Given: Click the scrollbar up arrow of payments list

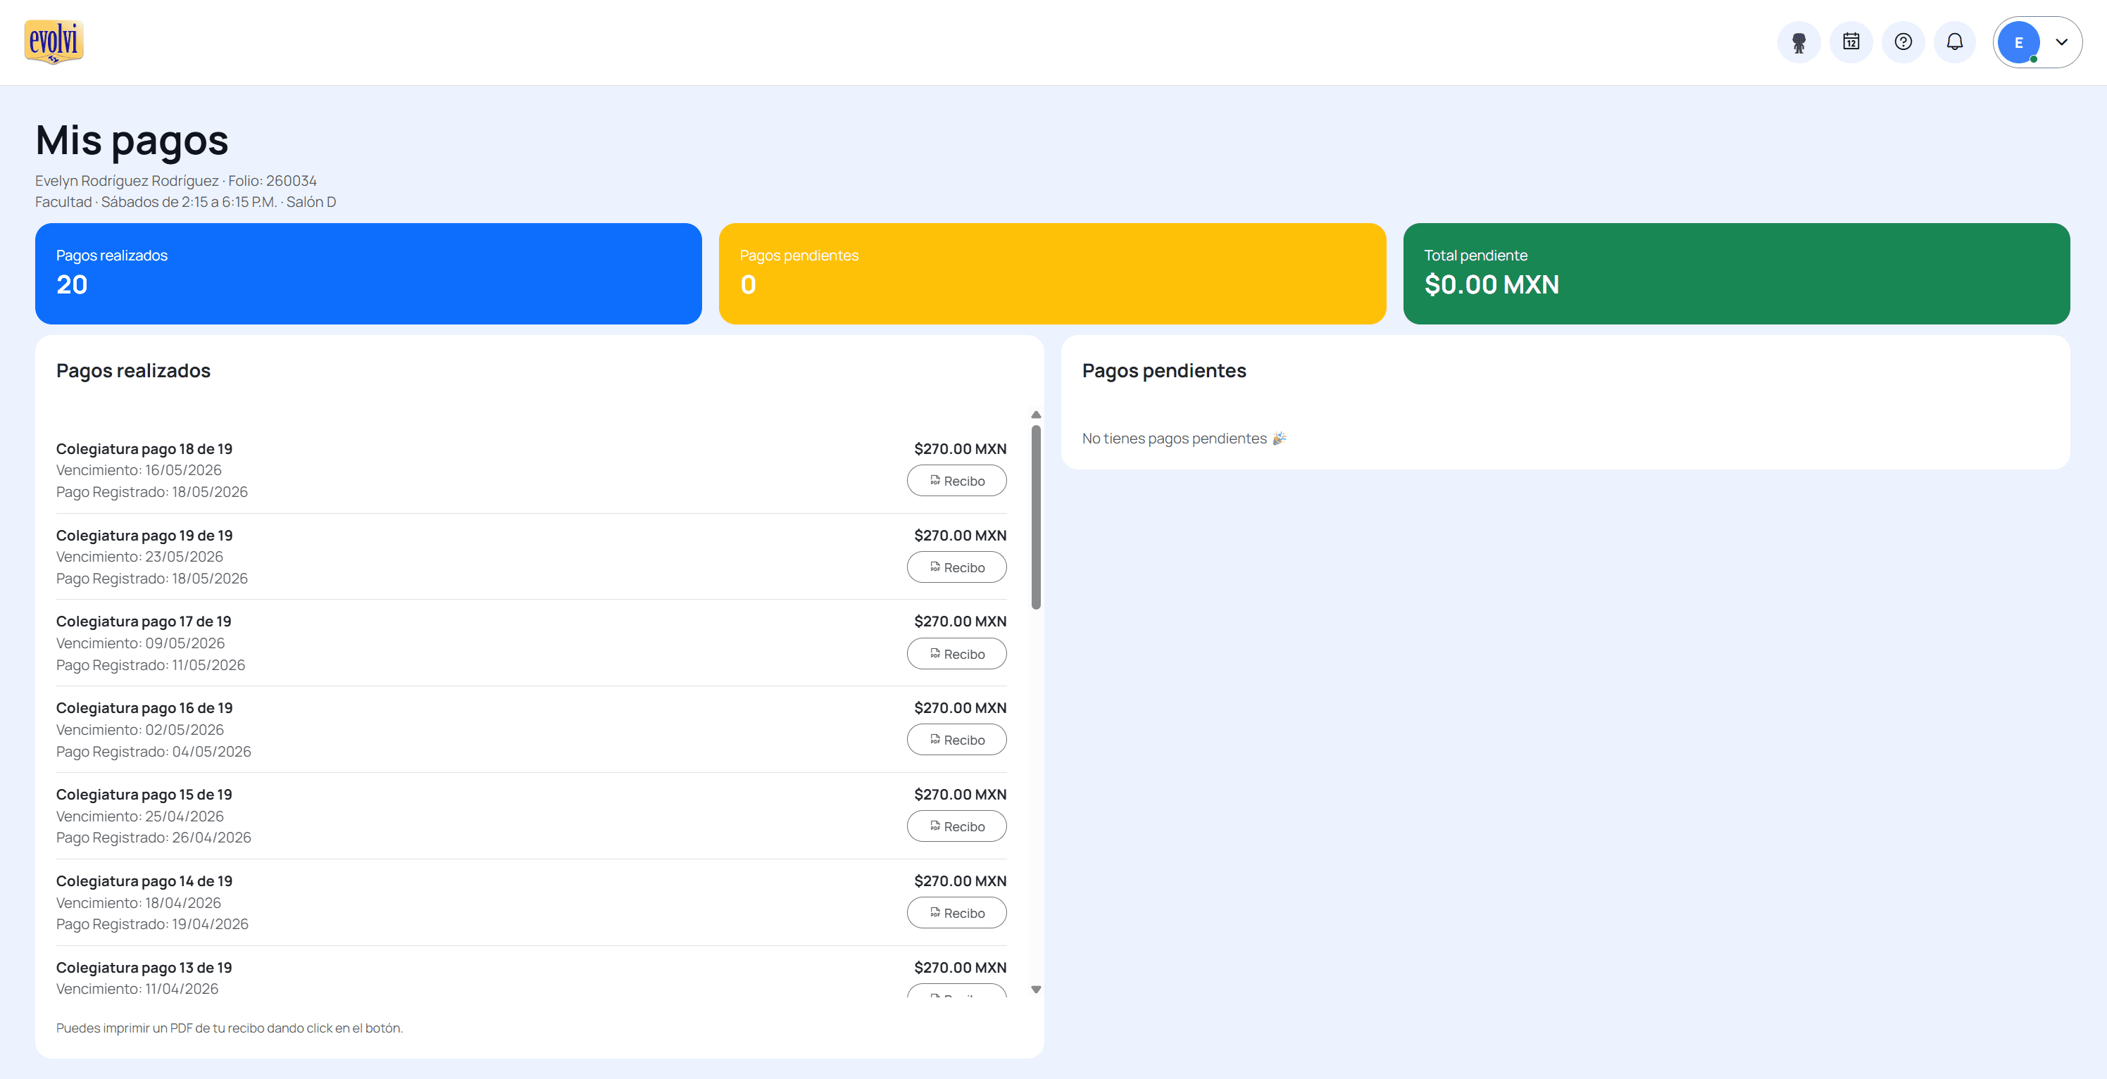Looking at the screenshot, I should 1037,415.
